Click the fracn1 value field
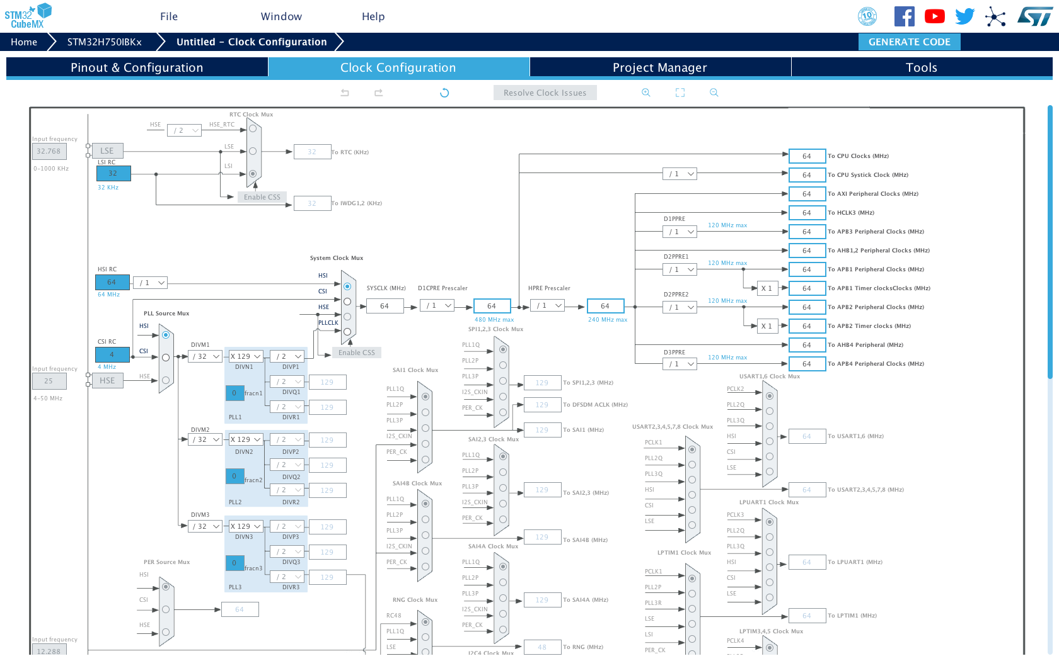The height and width of the screenshot is (661, 1059). (x=235, y=393)
